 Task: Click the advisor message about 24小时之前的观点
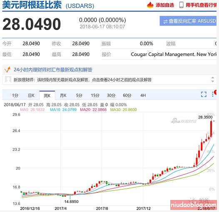[82, 80]
